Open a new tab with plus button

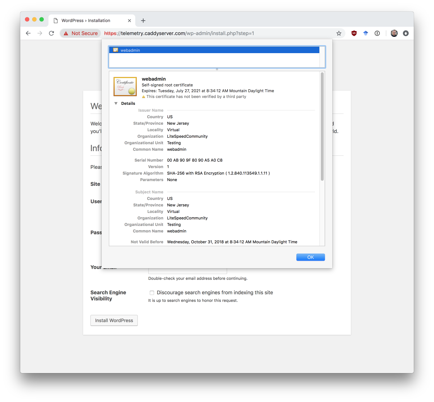pos(143,21)
